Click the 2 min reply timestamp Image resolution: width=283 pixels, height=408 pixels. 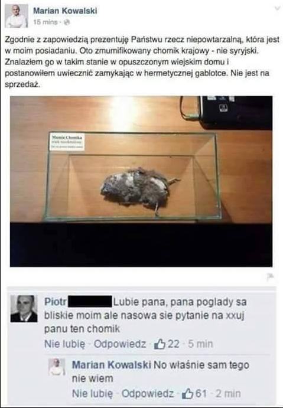(x=228, y=393)
